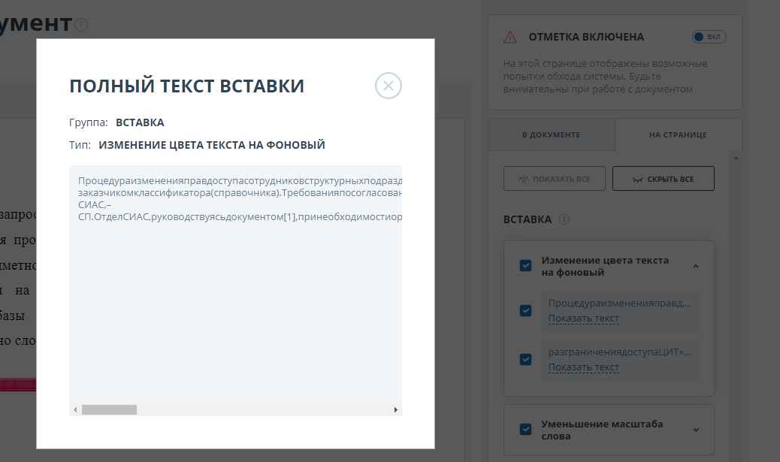The width and height of the screenshot is (780, 462).
Task: Click the warning triangle icon
Action: 510,37
